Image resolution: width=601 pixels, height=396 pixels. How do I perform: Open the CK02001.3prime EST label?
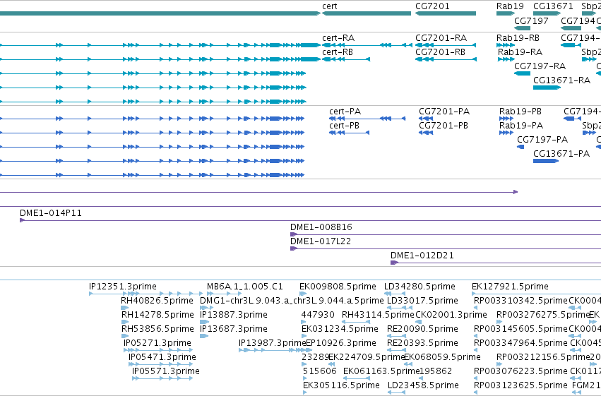tap(451, 315)
